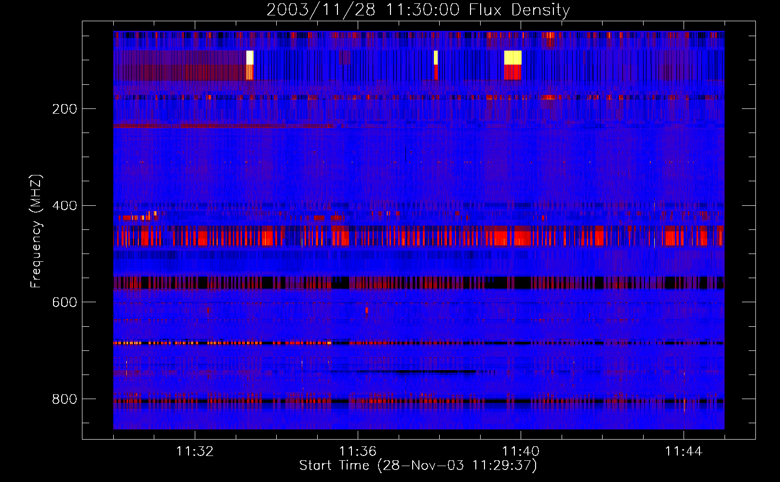Click the 400 frequency tick label

[65, 206]
